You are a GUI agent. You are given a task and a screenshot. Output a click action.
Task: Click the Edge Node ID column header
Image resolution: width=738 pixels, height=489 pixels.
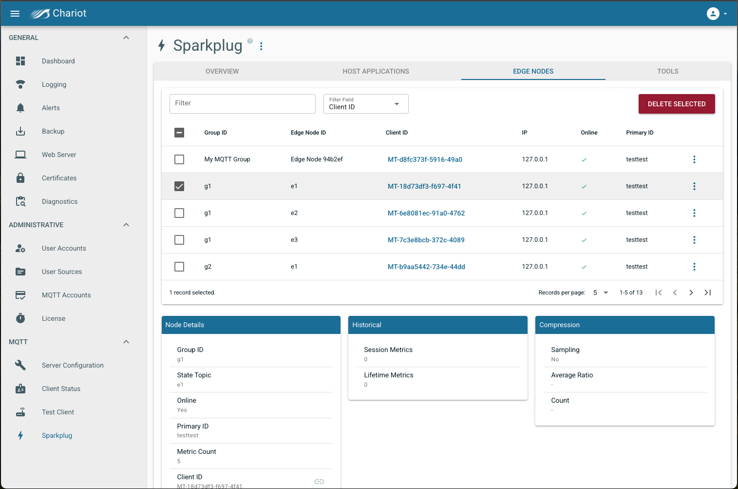point(308,133)
